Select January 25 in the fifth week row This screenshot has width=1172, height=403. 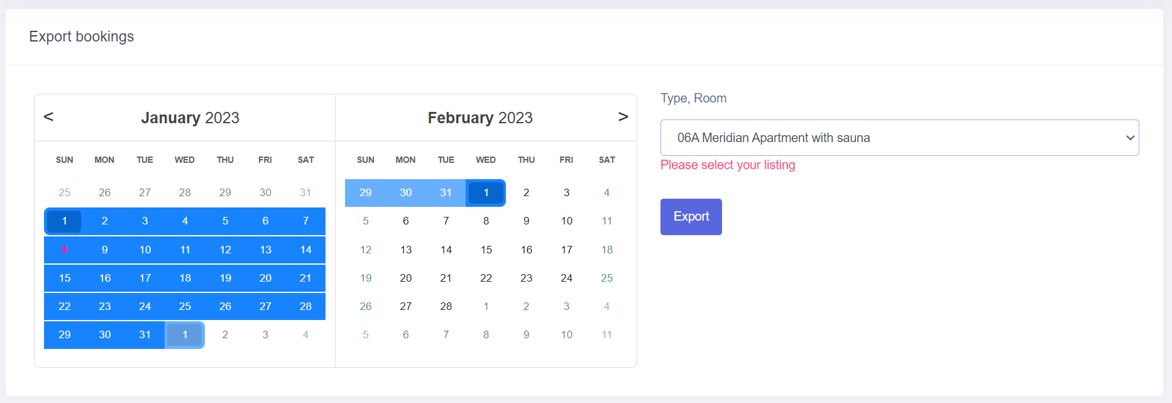[x=185, y=306]
